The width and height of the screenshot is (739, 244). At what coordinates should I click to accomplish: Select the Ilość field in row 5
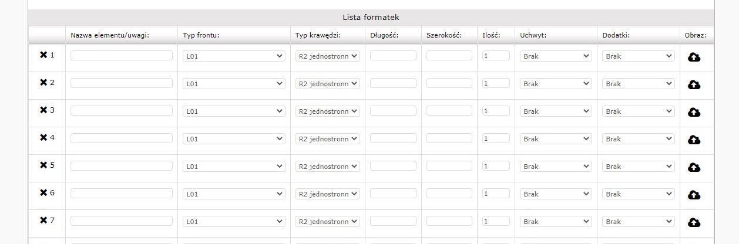(x=496, y=166)
